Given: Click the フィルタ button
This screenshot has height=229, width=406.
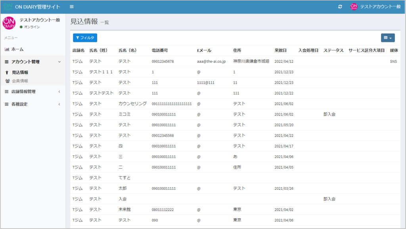Looking at the screenshot, I should click(x=85, y=38).
